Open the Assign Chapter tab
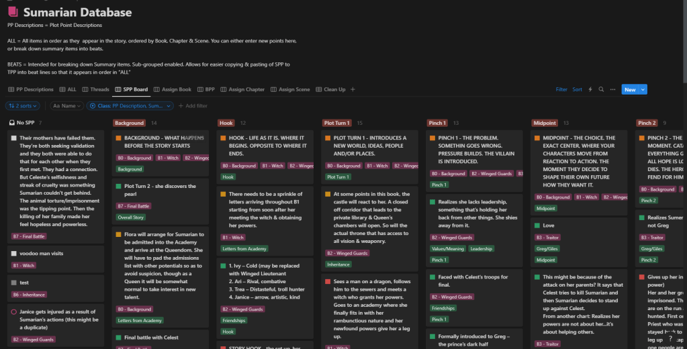Viewport: 687px width, 349px height. [242, 89]
